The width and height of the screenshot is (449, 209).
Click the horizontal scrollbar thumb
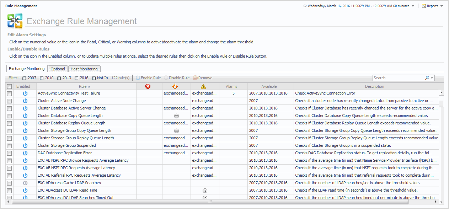[x=210, y=202]
